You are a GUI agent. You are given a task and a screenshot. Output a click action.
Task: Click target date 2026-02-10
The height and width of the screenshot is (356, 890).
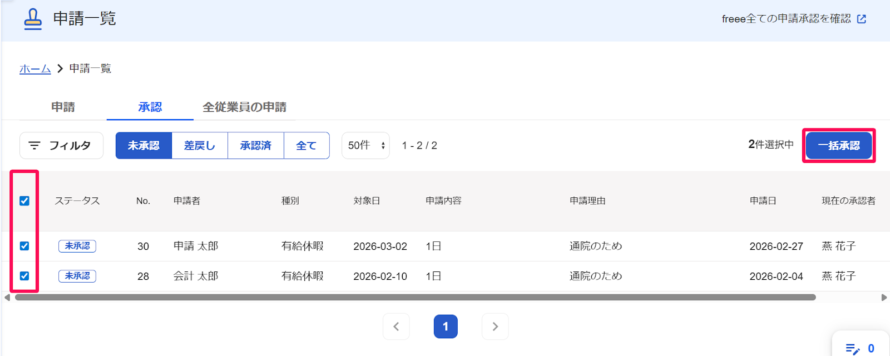tap(380, 276)
